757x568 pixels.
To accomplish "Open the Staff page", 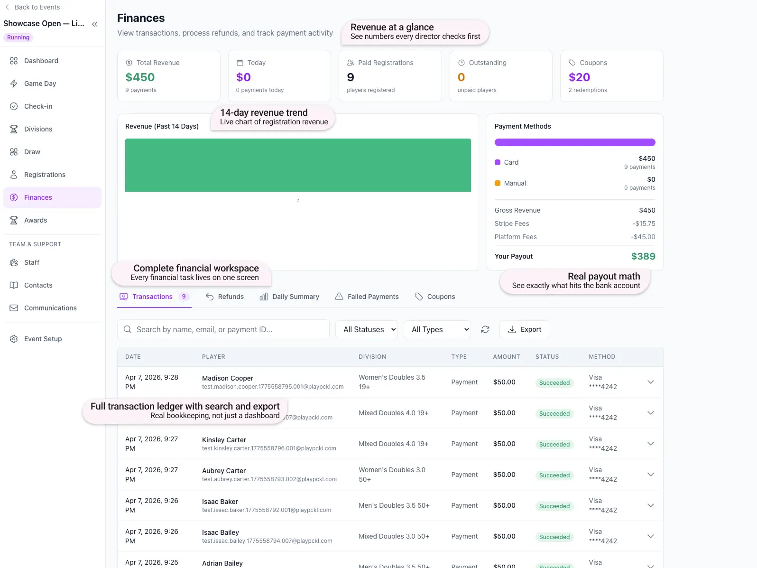I will coord(31,262).
